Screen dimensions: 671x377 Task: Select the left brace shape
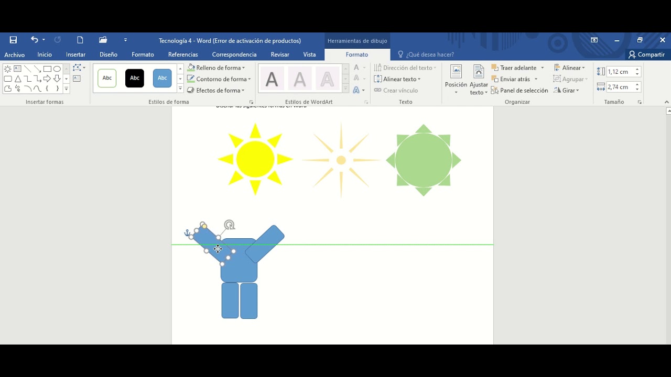click(x=47, y=88)
